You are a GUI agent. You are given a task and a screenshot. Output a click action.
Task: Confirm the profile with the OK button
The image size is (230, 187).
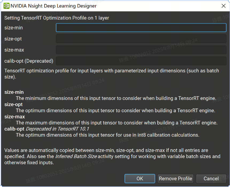(x=140, y=179)
